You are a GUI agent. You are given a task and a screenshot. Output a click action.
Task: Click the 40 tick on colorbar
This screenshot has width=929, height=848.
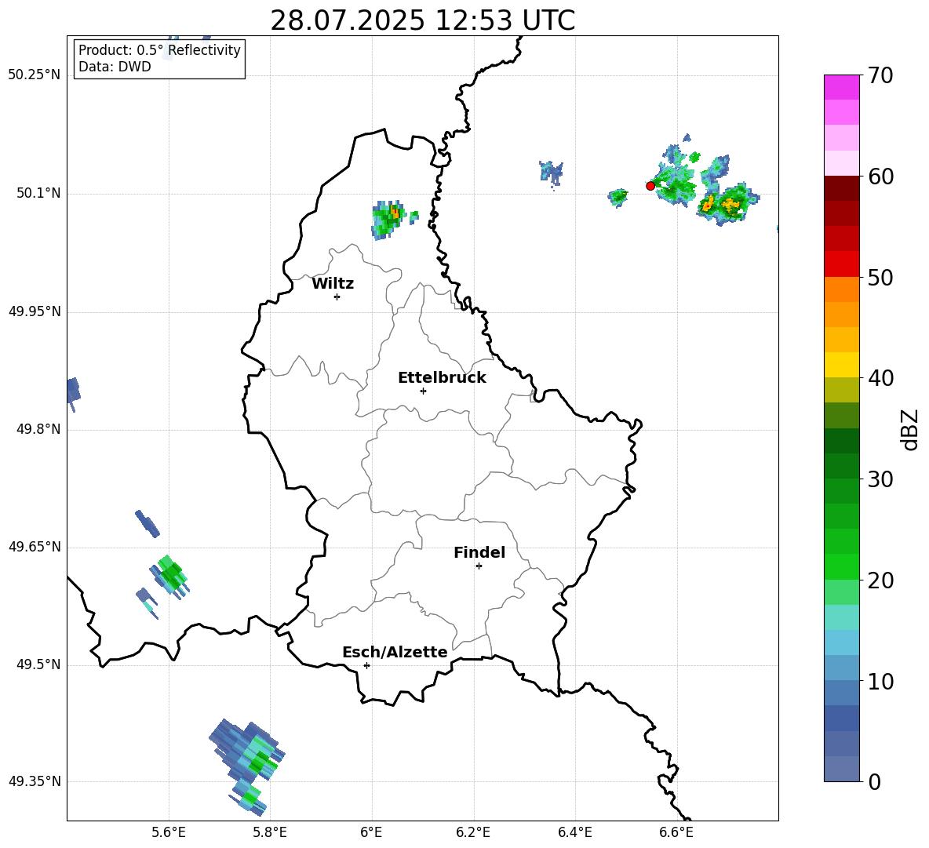[x=880, y=378]
